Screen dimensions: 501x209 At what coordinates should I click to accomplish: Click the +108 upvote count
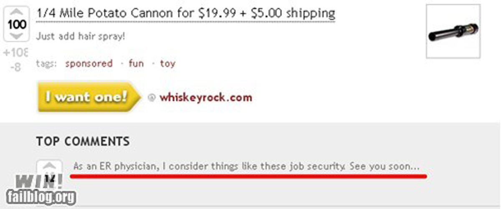[17, 53]
